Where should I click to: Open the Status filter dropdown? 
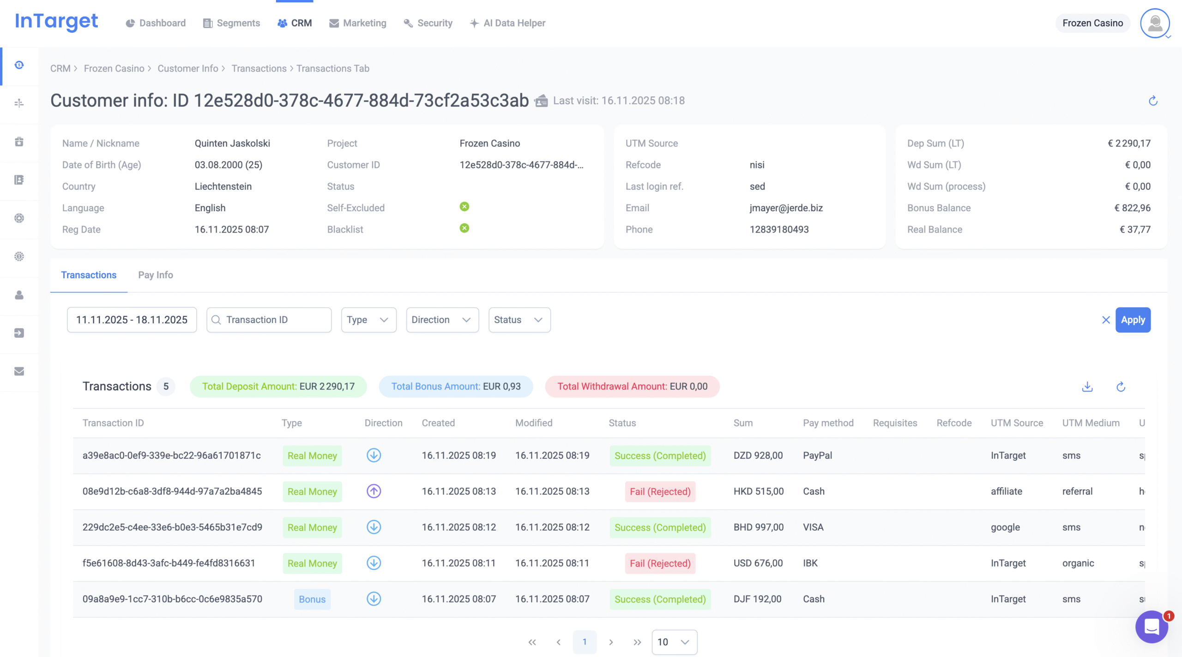pyautogui.click(x=519, y=320)
